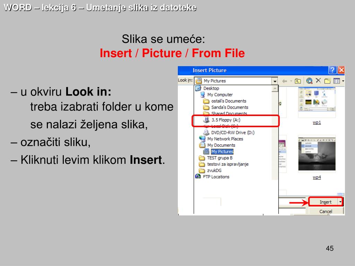The width and height of the screenshot is (355, 266).
Task: Click the wp4 file name label
Action: 317,177
